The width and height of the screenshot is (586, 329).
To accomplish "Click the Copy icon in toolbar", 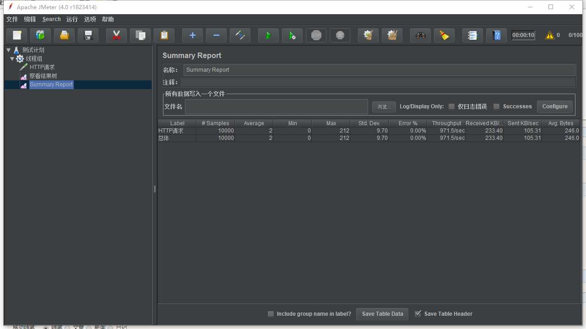I will click(141, 35).
